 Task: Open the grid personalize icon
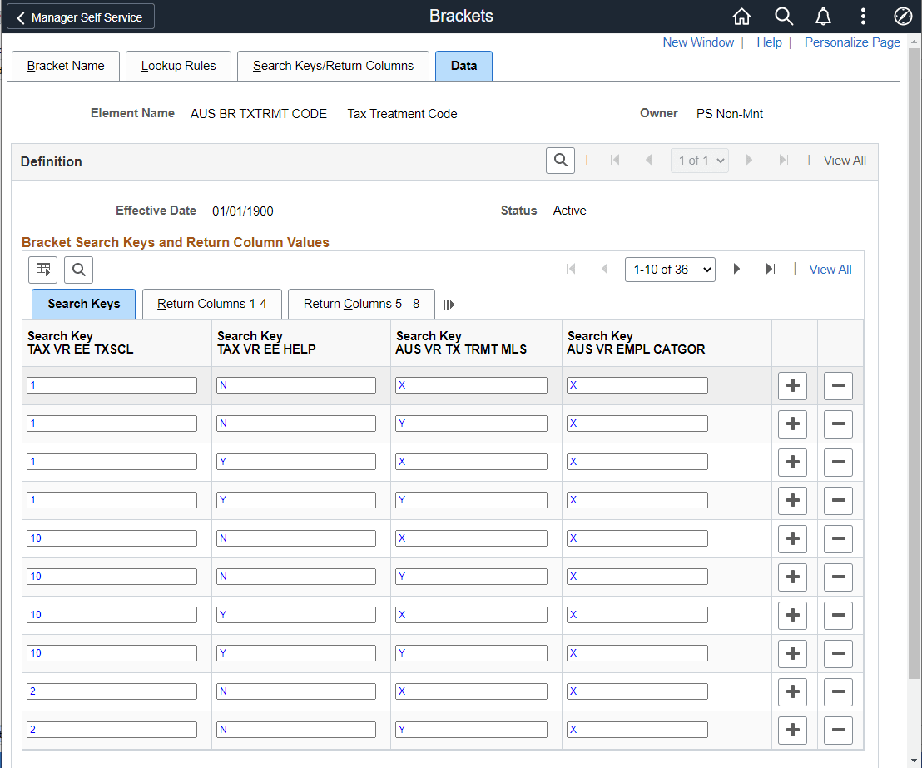43,270
